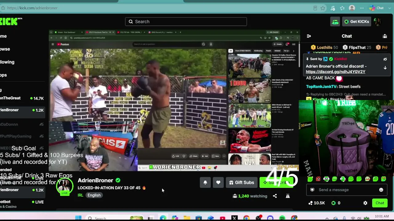Screen dimensions: 394x221
Task: Turn on stream notifications with bell
Action: [x=205, y=182]
